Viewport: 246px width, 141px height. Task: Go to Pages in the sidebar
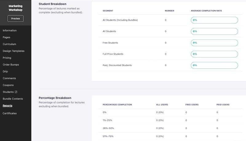[x=6, y=37]
